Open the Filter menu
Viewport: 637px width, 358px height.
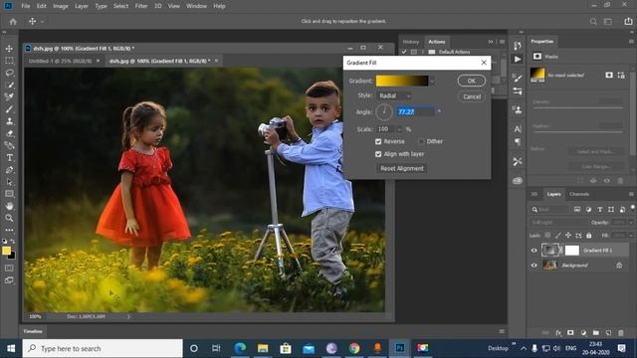pos(141,6)
